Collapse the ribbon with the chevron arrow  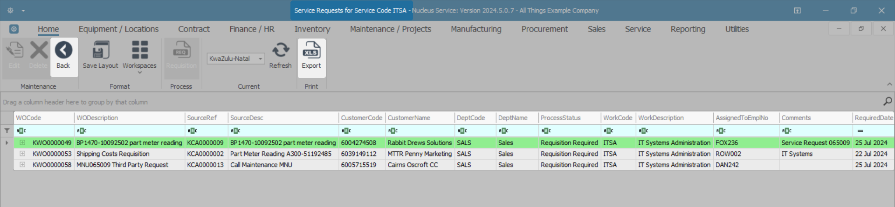point(889,84)
